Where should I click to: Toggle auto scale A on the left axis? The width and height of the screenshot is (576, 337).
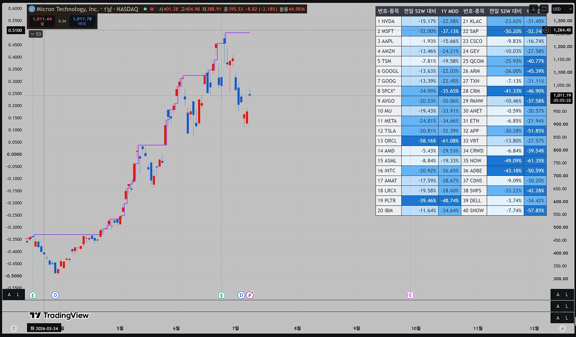tap(9, 295)
